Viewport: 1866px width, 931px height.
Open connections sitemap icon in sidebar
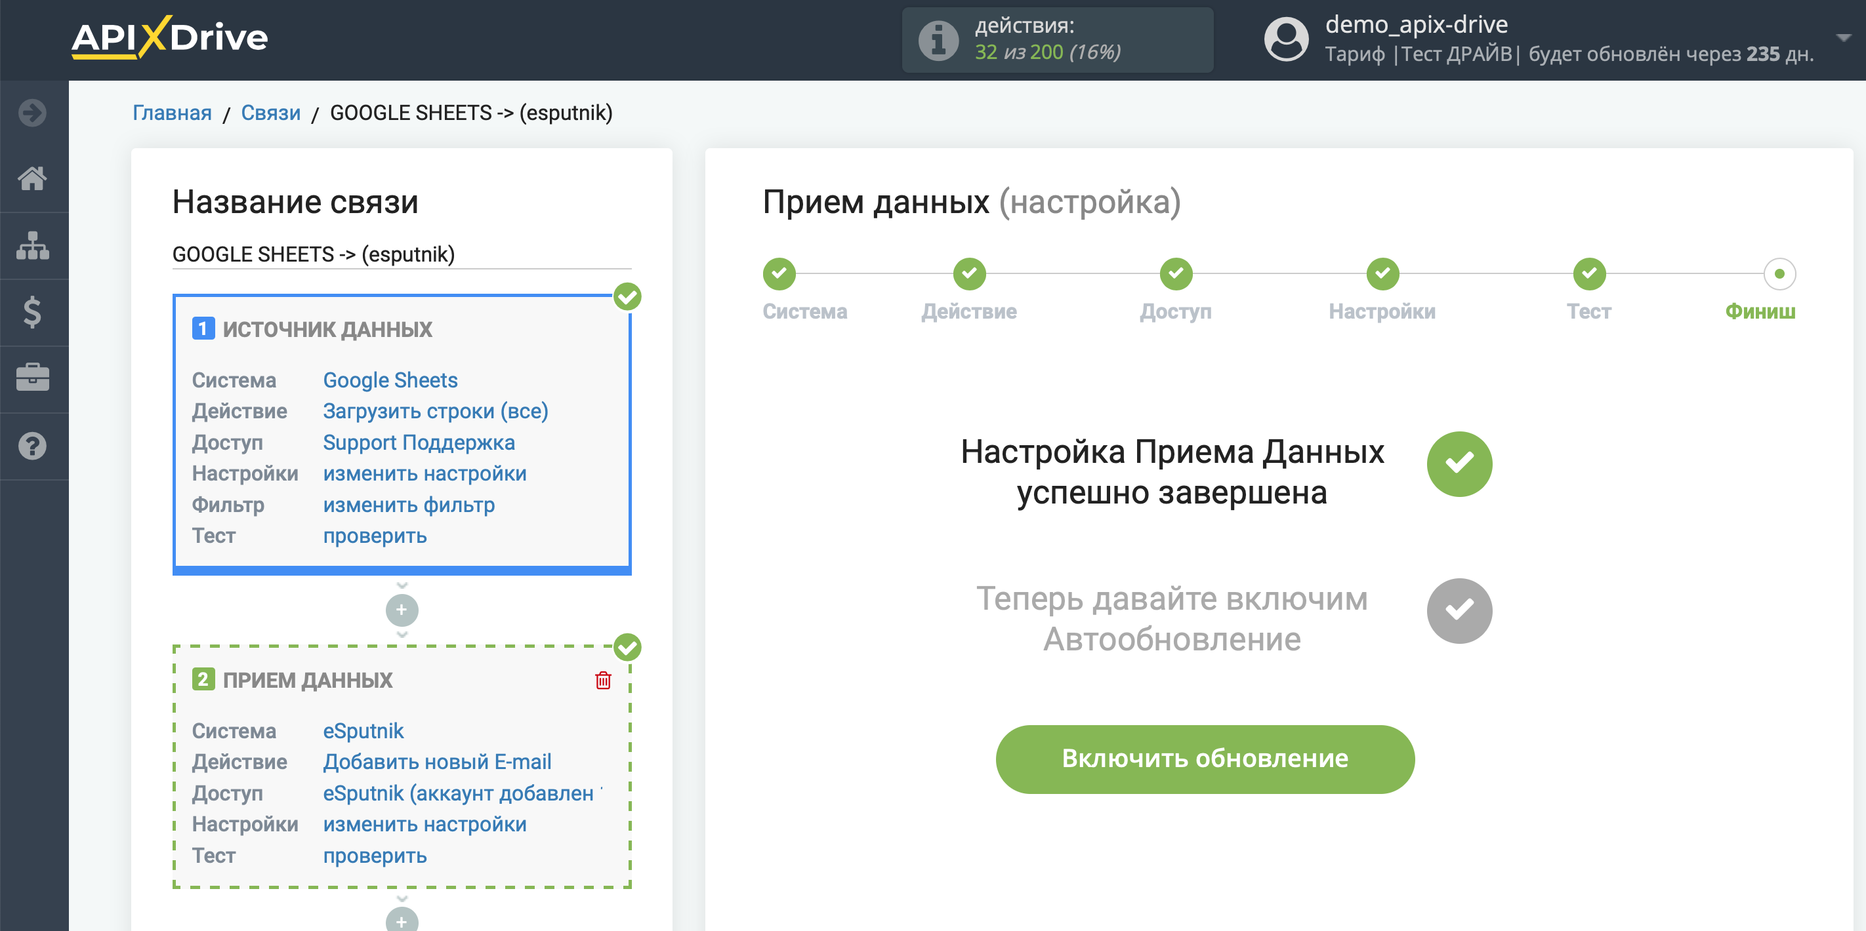pos(33,245)
